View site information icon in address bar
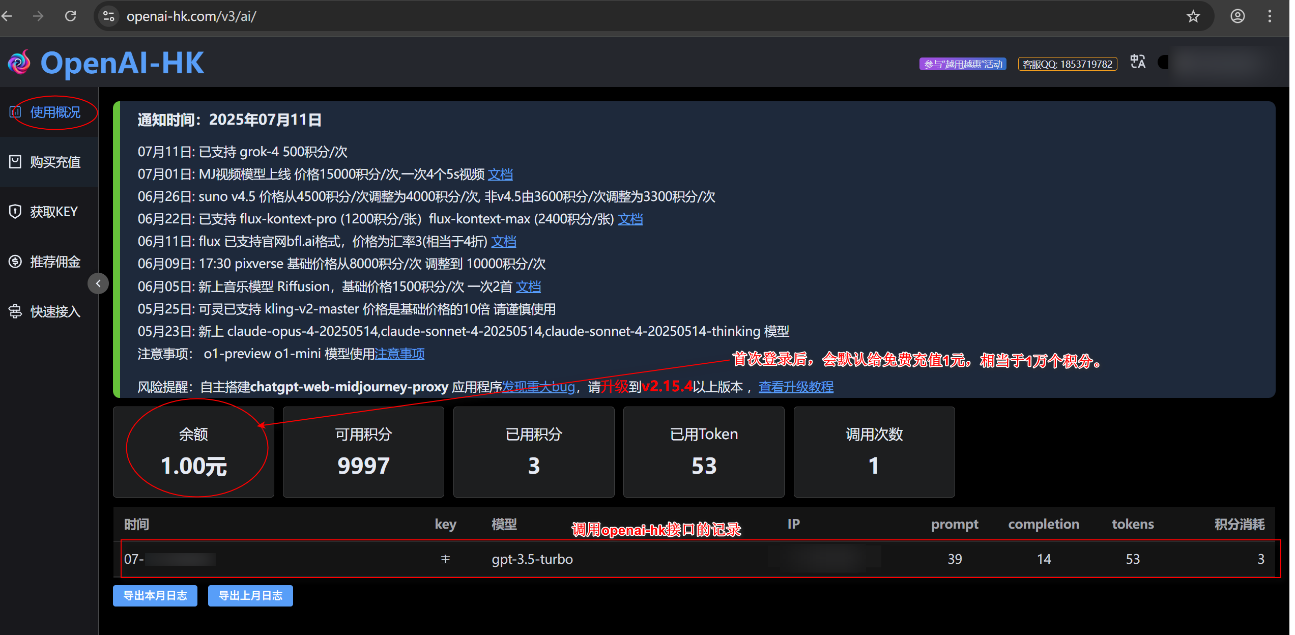This screenshot has width=1295, height=635. click(x=108, y=16)
